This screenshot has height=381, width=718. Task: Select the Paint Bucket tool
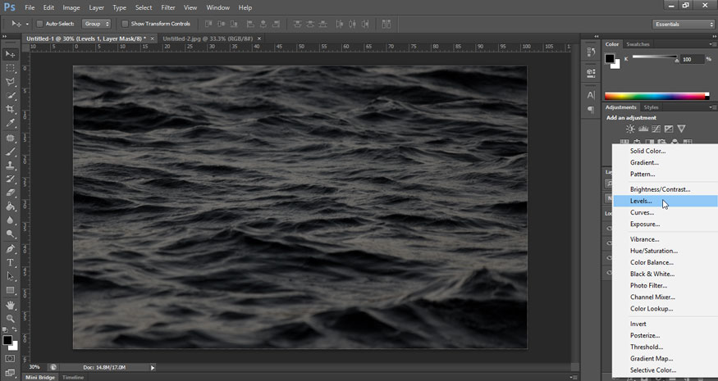pyautogui.click(x=10, y=206)
